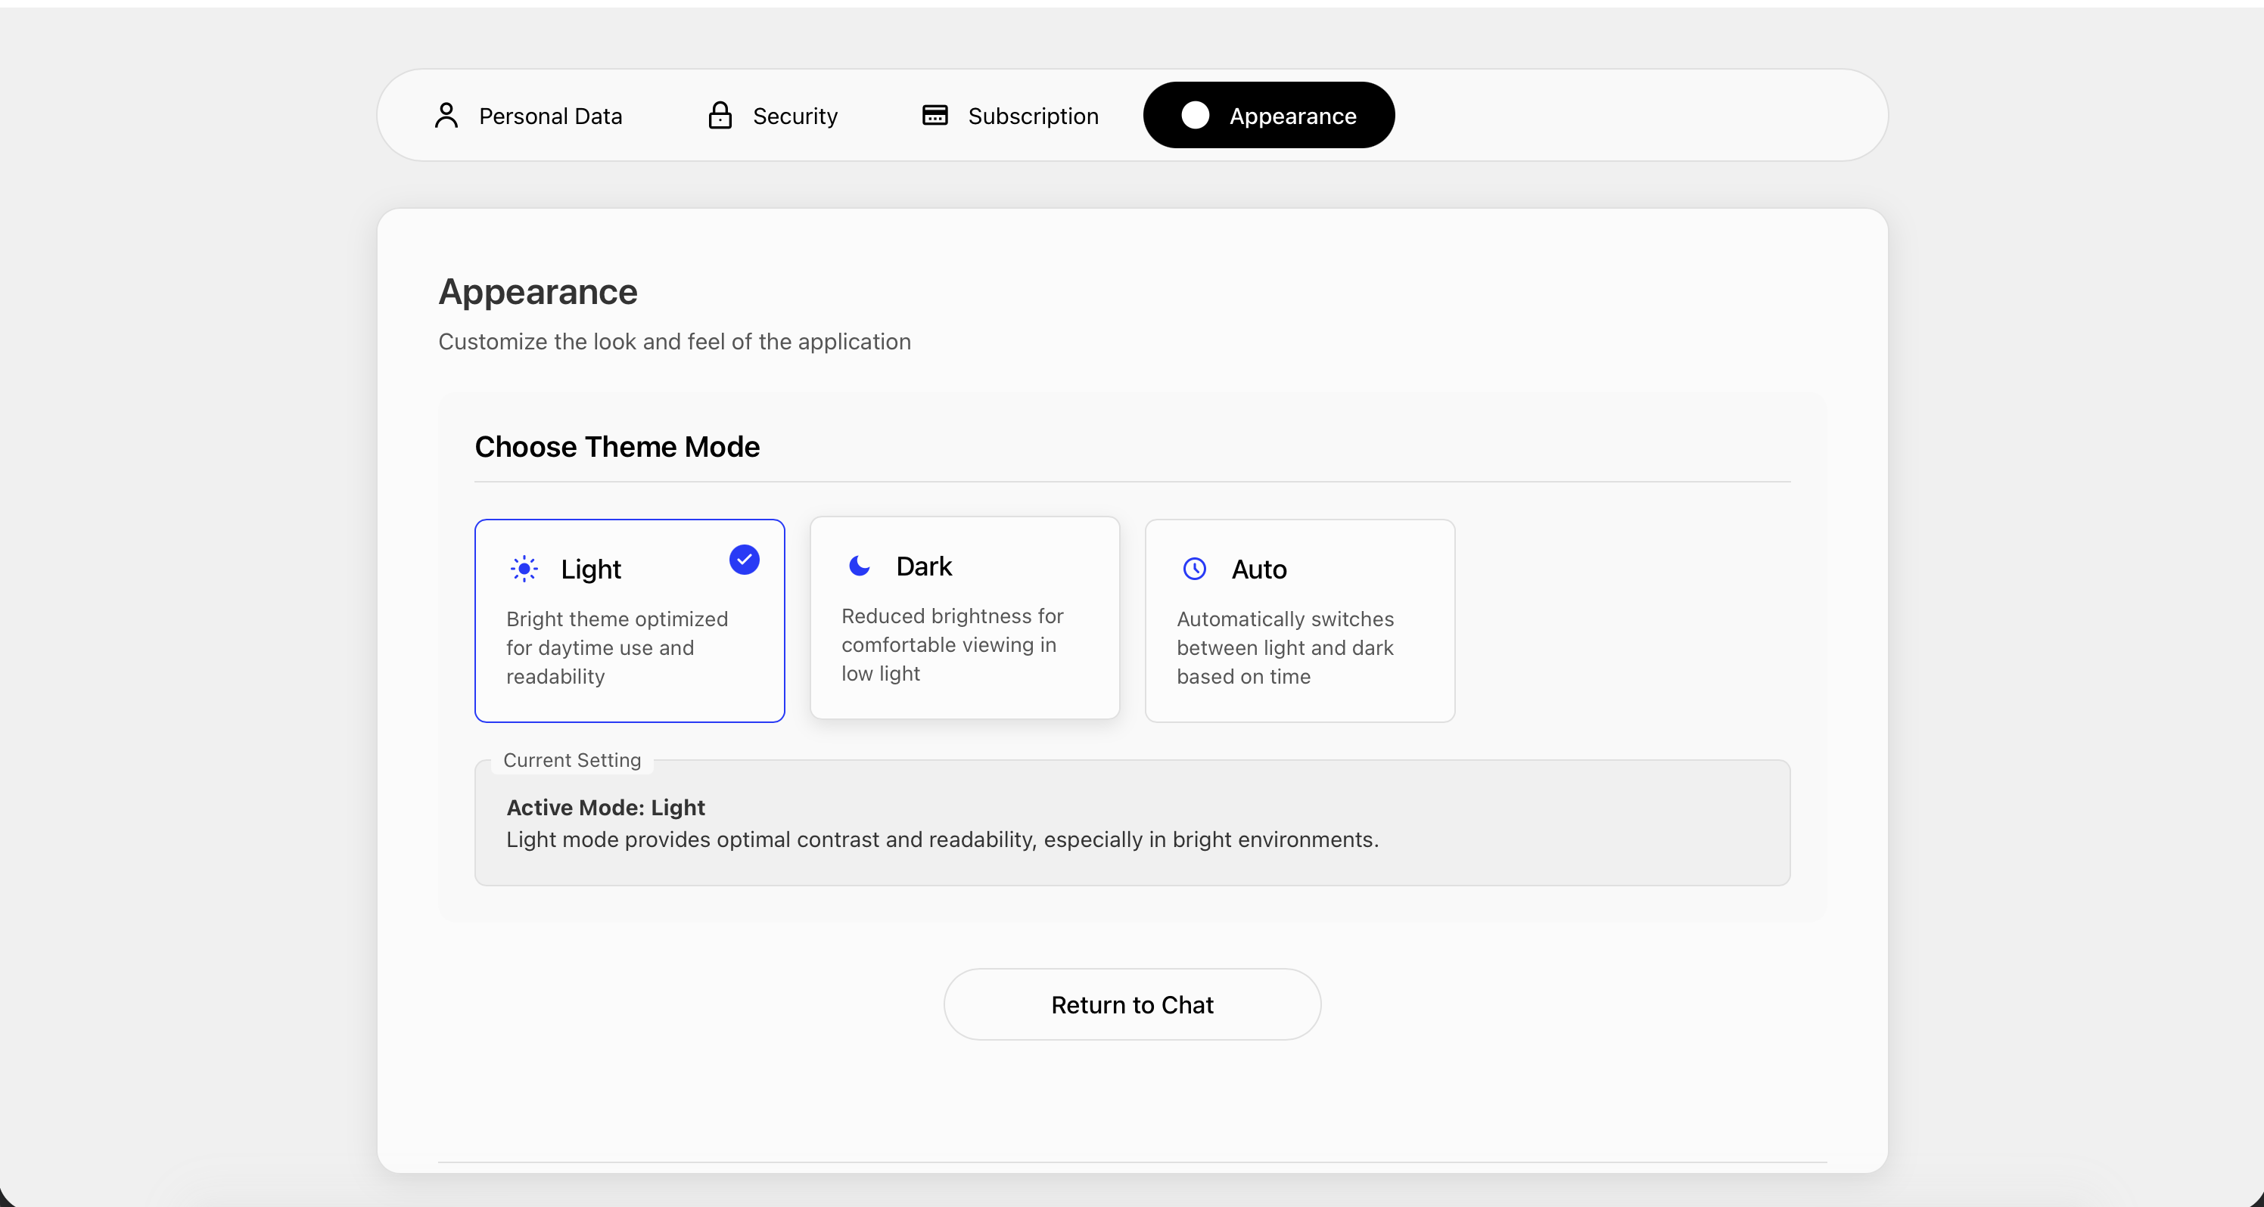
Task: Click the sun icon on the Light card
Action: (524, 569)
